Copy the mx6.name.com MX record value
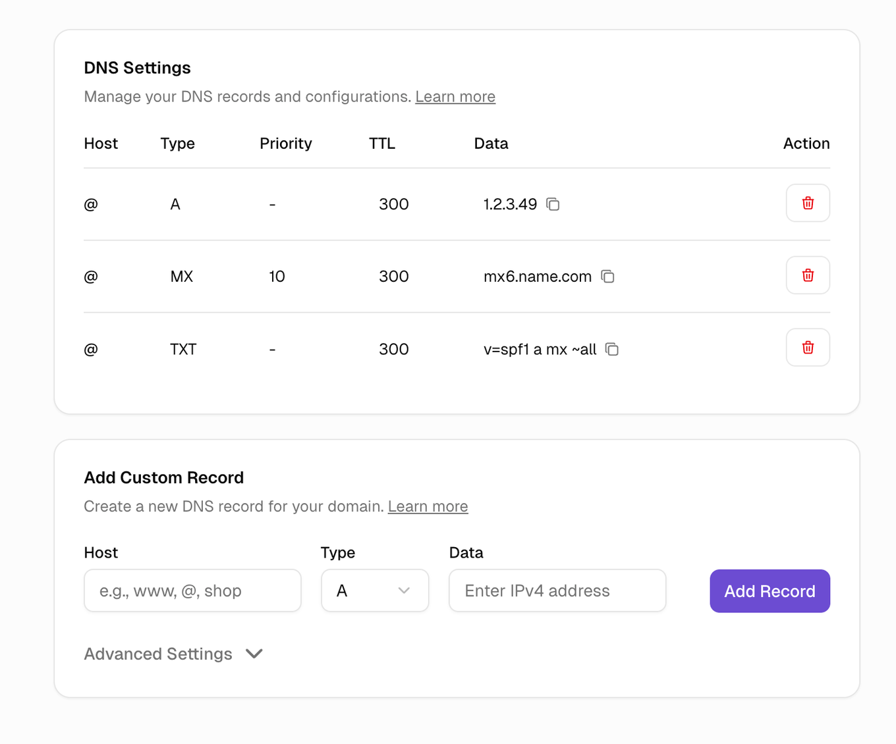Screen dimensions: 896x744 click(x=607, y=277)
